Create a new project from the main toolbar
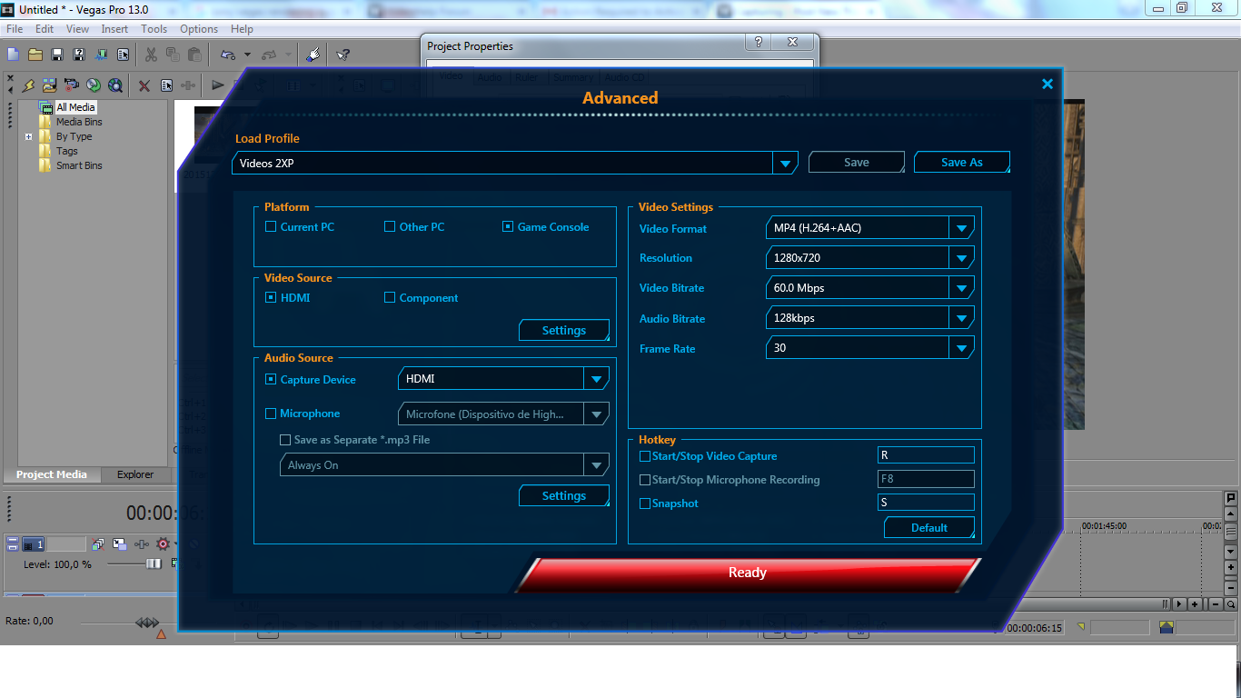Screen dimensions: 1241x698 [13, 55]
